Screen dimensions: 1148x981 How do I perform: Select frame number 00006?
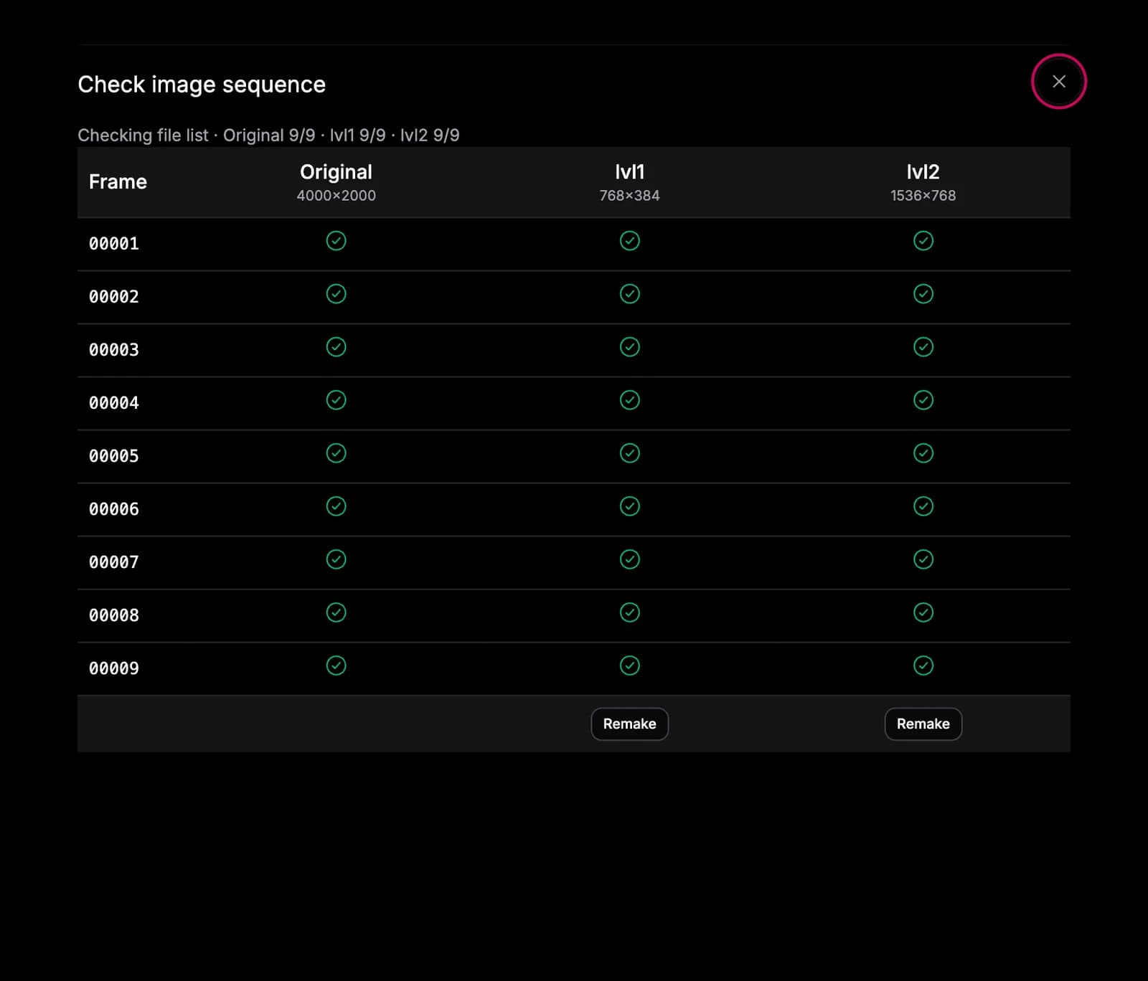point(113,509)
